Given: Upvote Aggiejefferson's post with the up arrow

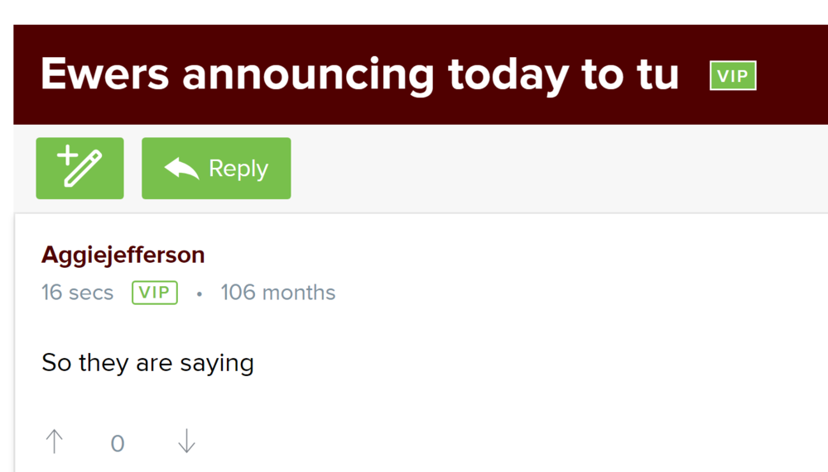Looking at the screenshot, I should tap(54, 442).
